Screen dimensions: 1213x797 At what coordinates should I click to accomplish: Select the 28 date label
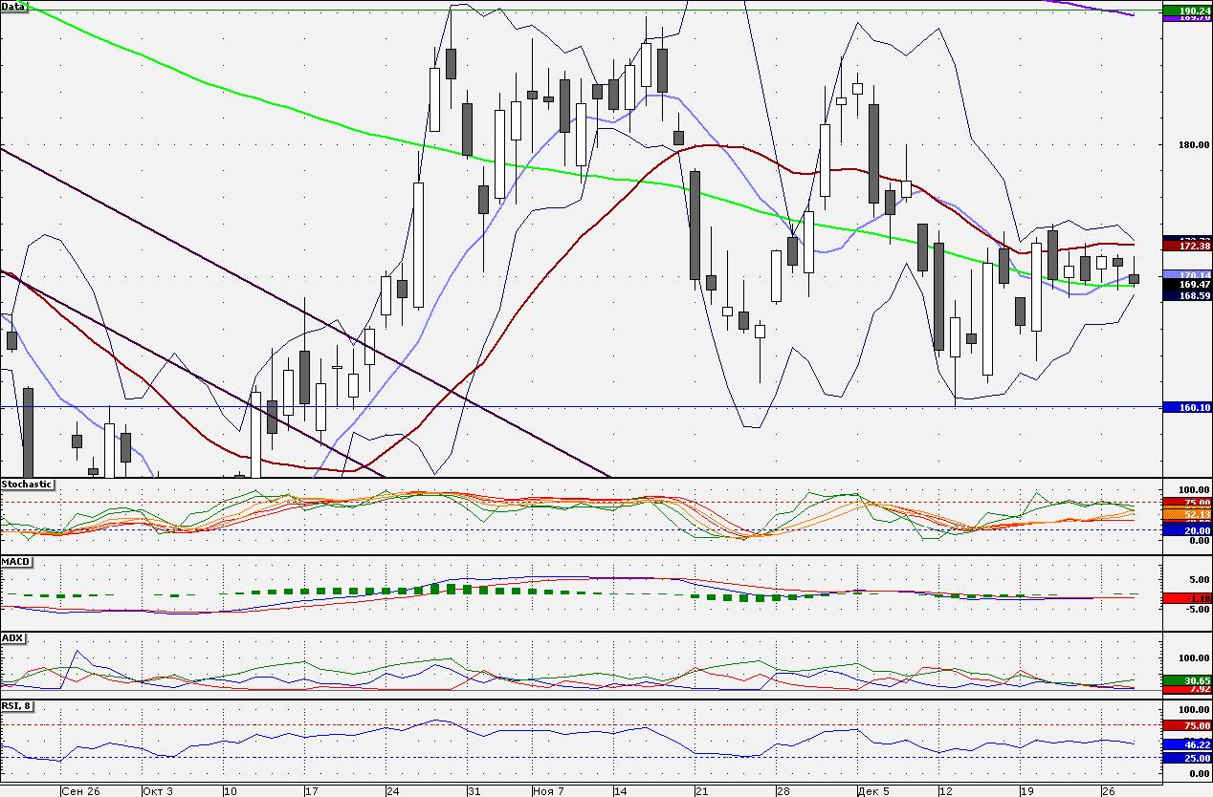pyautogui.click(x=783, y=791)
